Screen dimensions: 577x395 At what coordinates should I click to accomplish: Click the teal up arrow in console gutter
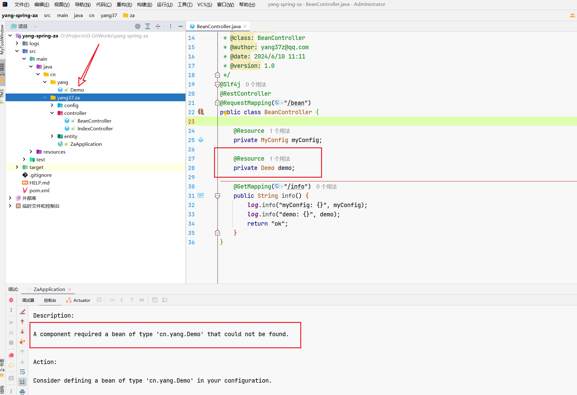22,352
